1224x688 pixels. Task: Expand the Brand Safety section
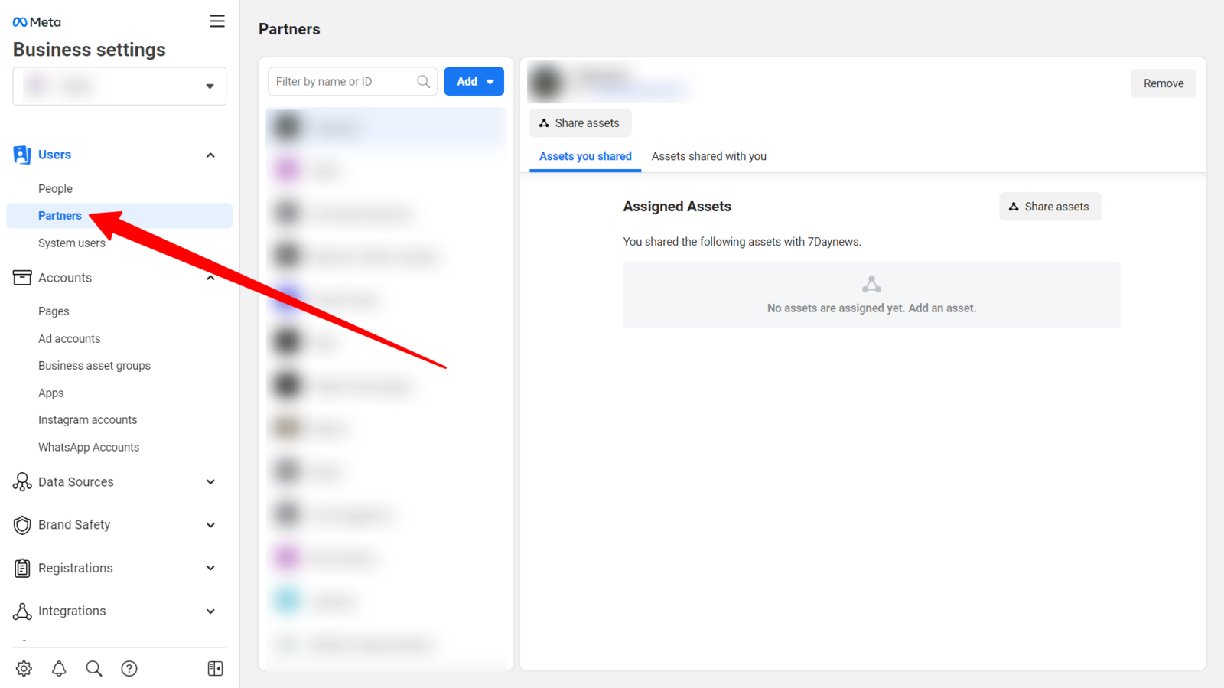210,525
